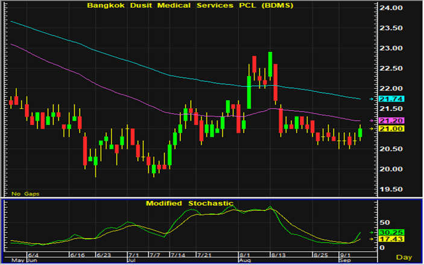Click the "No Gaps" indicator label
This screenshot has height=265, width=424.
(25, 193)
